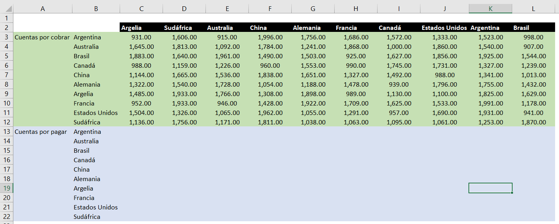Select the row 13 header
The height and width of the screenshot is (224, 559).
click(7, 132)
